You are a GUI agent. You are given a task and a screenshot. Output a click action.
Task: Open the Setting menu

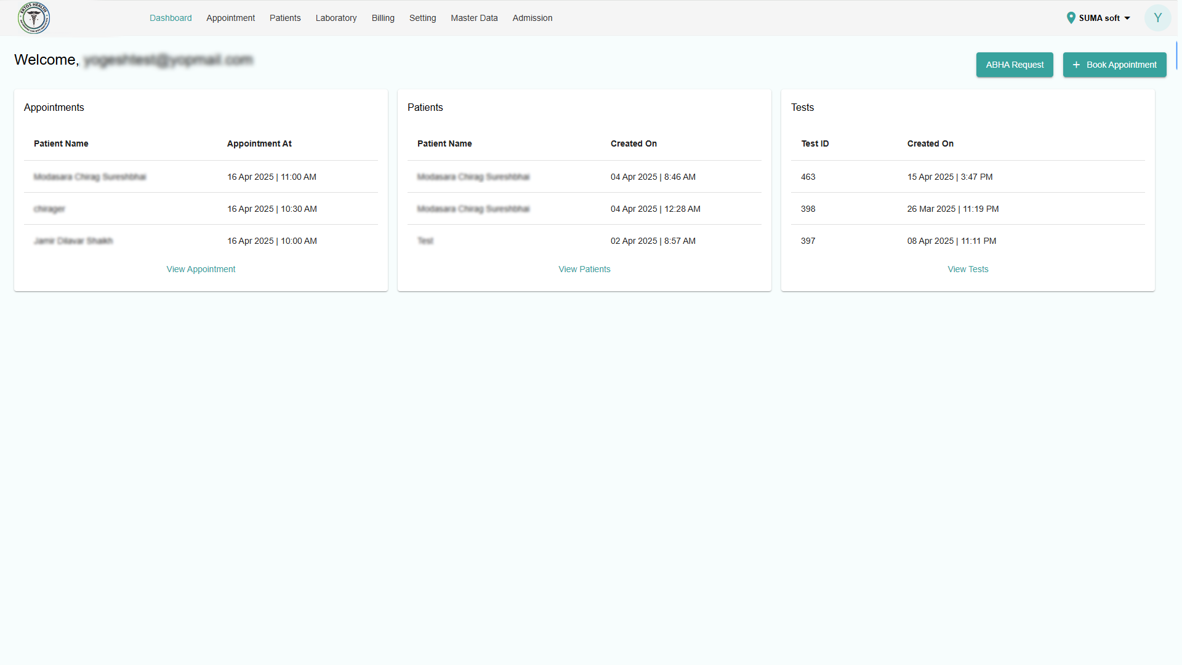point(422,18)
